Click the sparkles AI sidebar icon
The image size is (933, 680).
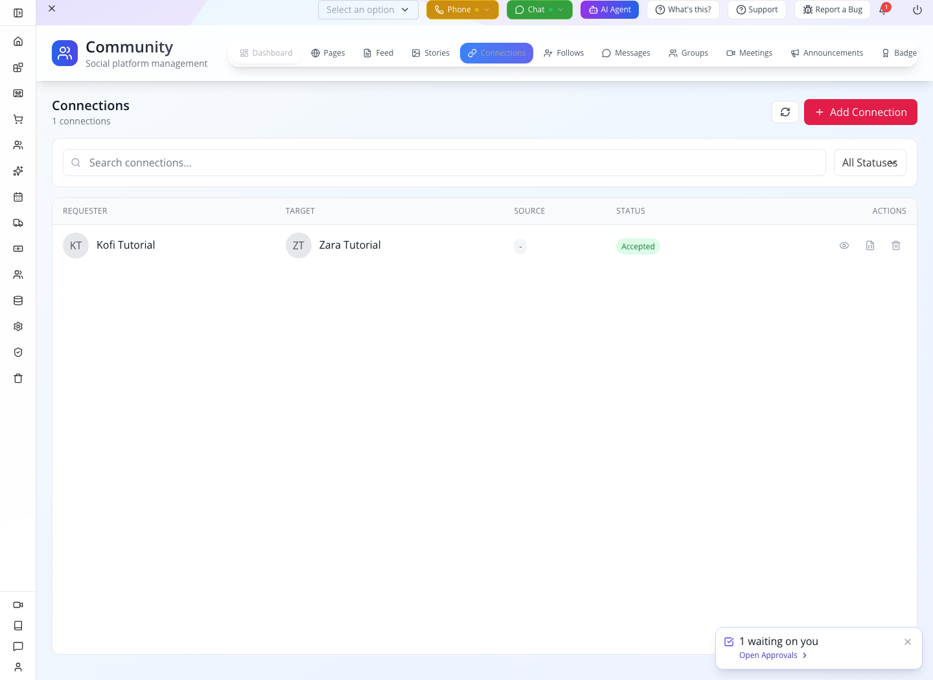pyautogui.click(x=18, y=171)
